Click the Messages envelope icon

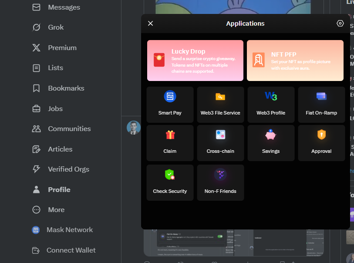point(36,7)
